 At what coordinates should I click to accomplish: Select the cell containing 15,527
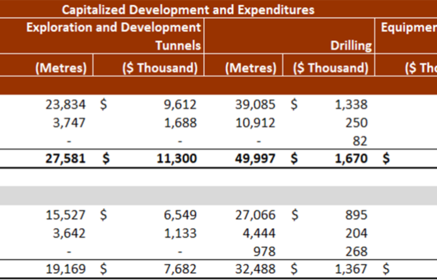65,215
